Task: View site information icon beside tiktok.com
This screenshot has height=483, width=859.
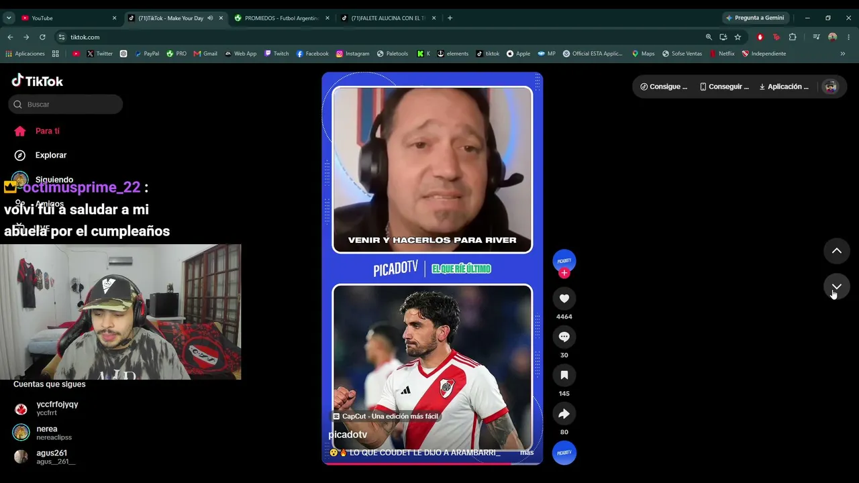Action: [62, 37]
